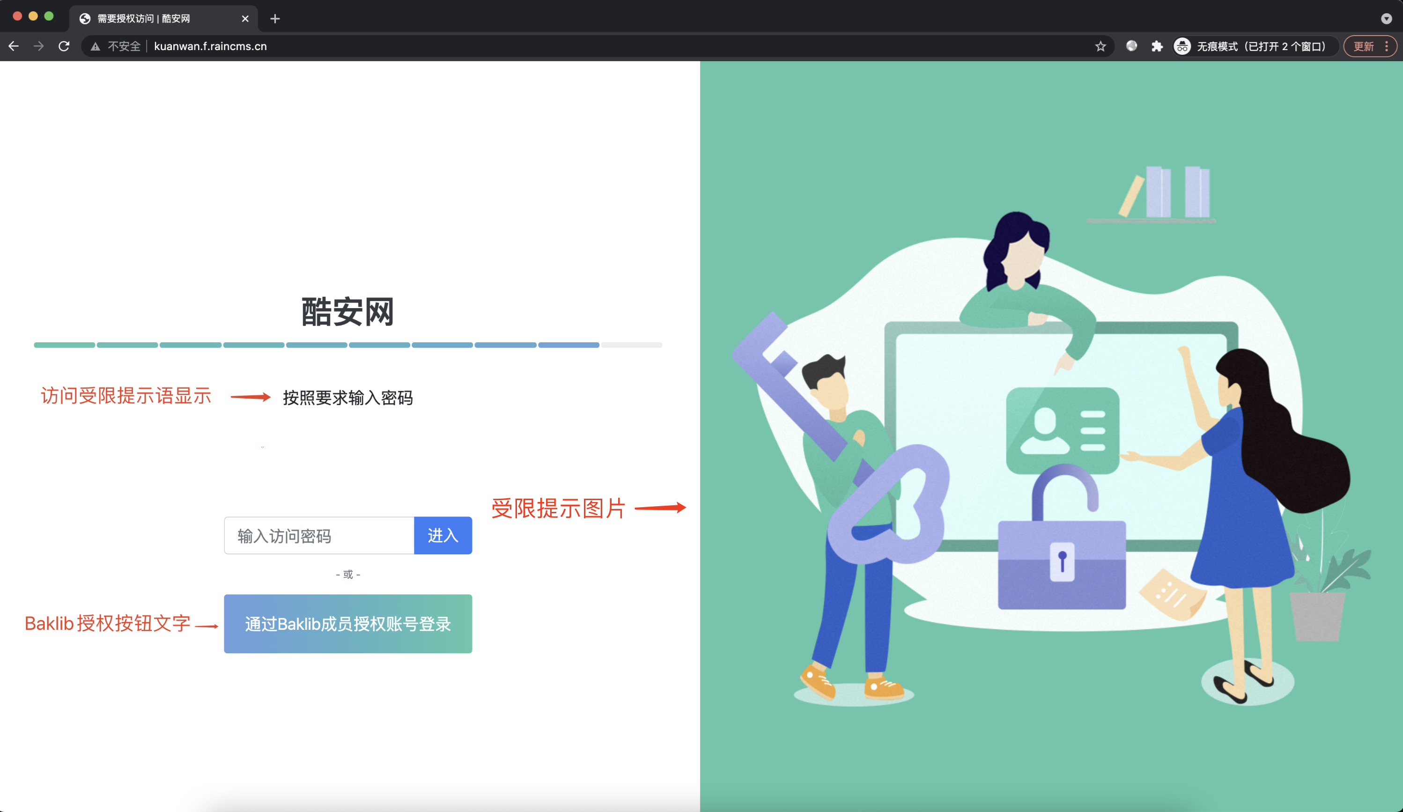Click the 不安全 security label
Screen dimensions: 1403x812
click(x=124, y=46)
